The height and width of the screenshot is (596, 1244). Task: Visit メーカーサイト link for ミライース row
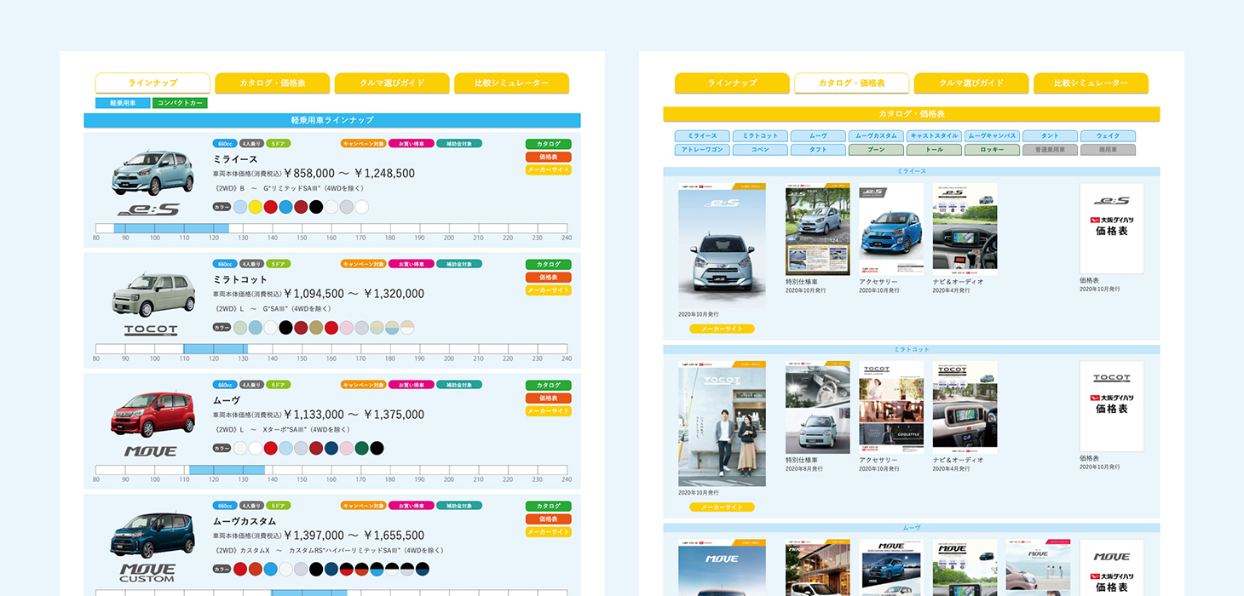click(x=548, y=169)
